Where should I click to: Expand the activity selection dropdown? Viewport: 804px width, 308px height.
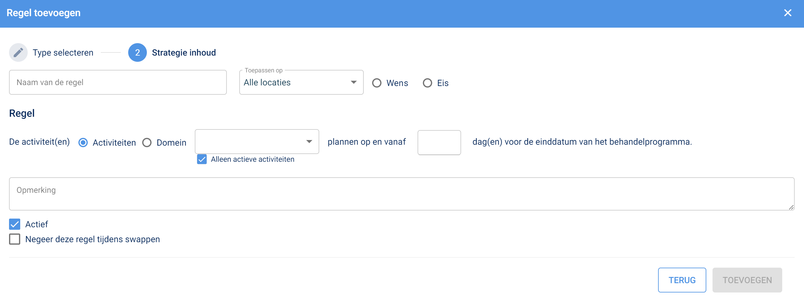309,142
